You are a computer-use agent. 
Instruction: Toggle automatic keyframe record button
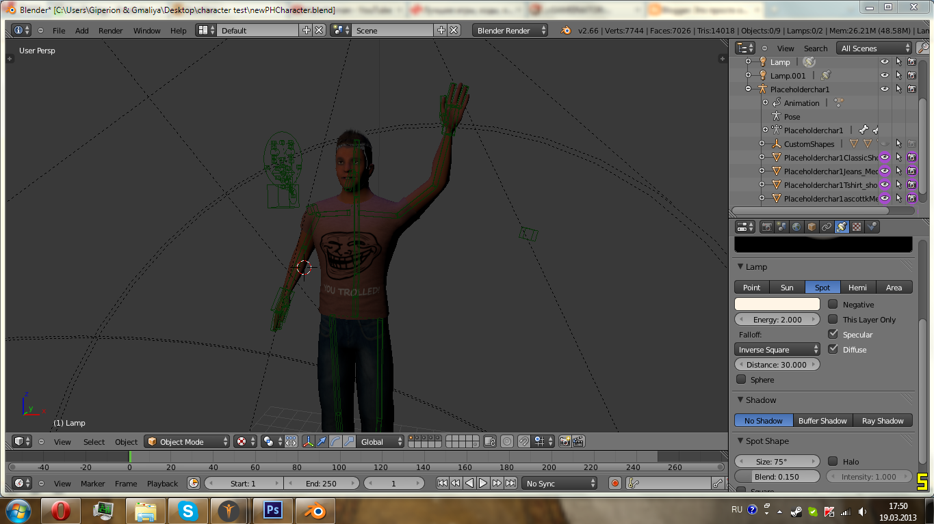pos(615,483)
